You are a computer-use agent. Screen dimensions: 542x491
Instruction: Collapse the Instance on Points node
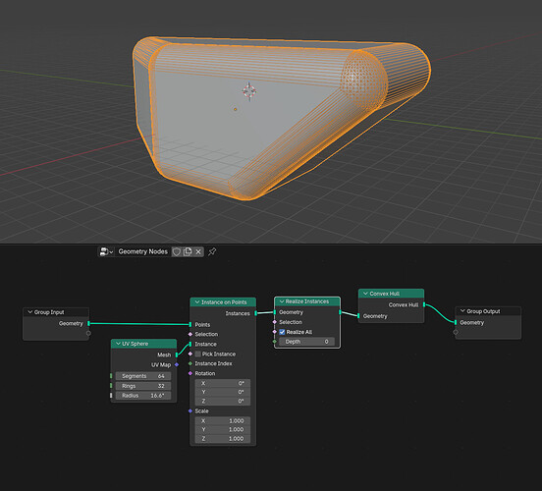point(197,301)
